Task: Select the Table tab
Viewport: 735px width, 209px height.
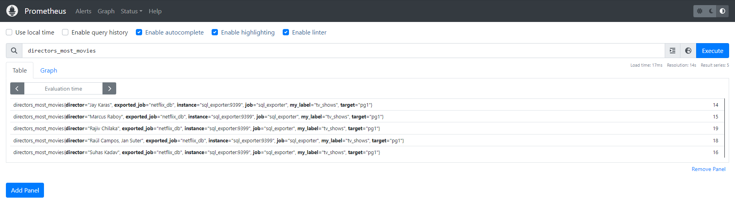Action: 20,70
